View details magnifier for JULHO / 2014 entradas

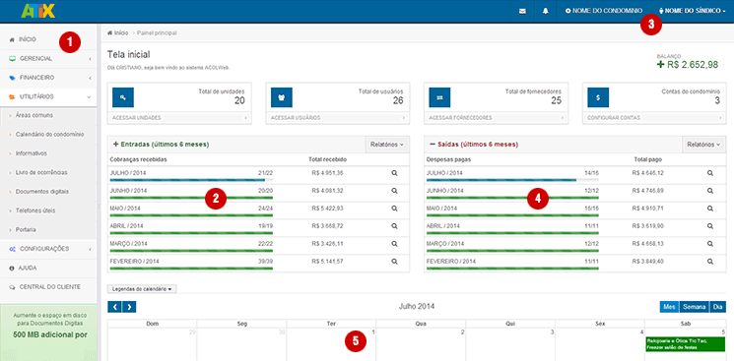click(x=394, y=173)
